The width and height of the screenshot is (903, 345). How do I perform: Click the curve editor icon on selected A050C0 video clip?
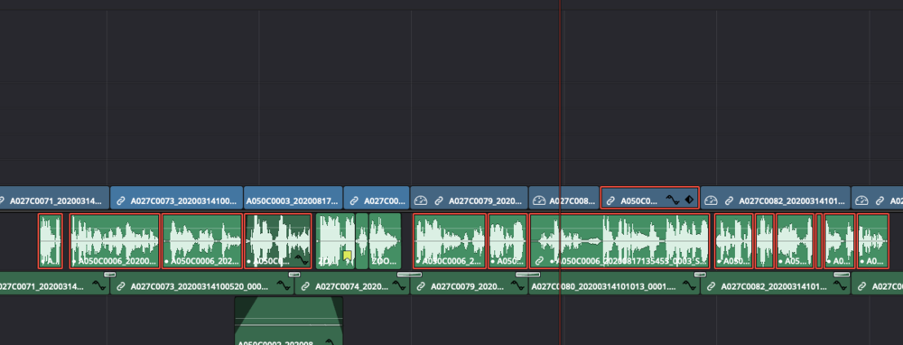click(x=673, y=200)
